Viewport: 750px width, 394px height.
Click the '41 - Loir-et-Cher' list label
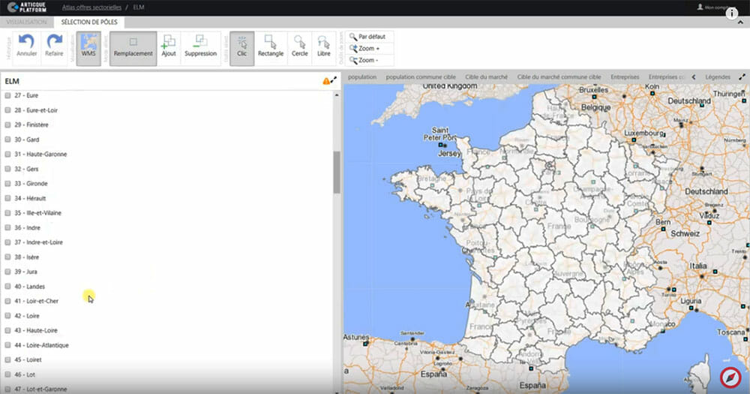point(36,301)
